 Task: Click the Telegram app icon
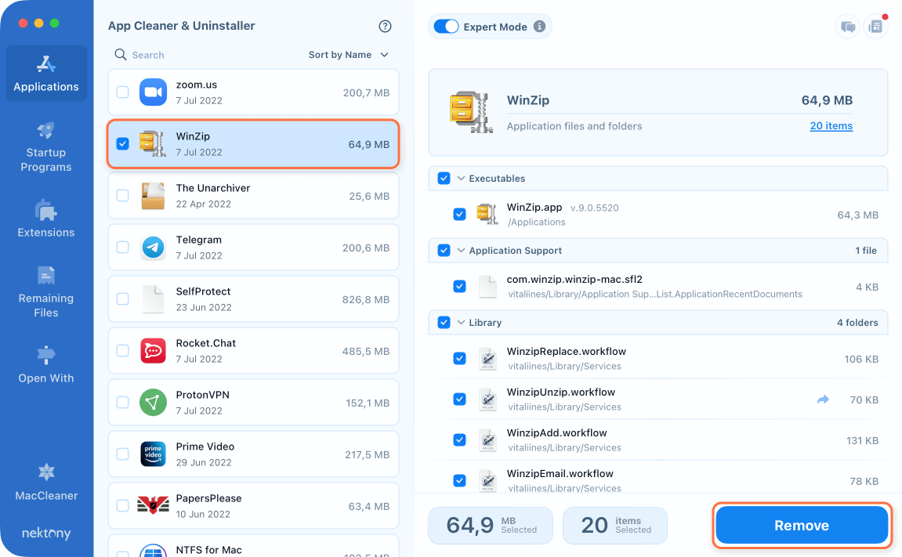(x=154, y=248)
